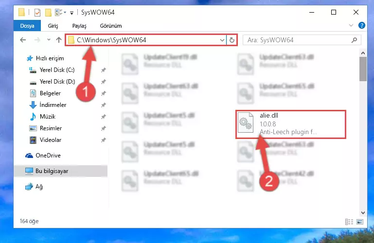This screenshot has width=374, height=243.
Task: Click the folder icon in title bar
Action: click(21, 12)
